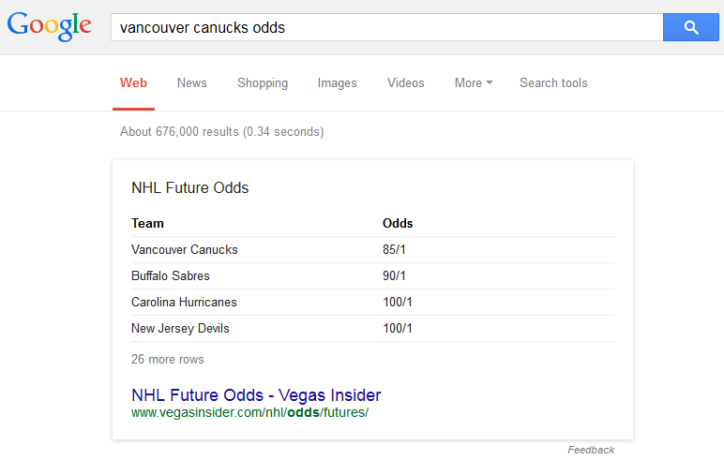Click the Vancouver Canucks table row

pos(185,250)
